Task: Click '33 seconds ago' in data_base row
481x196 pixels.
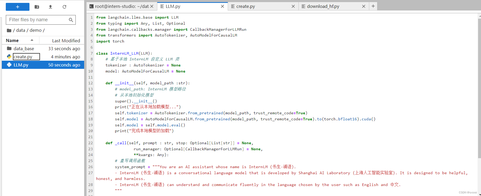Action: (64, 49)
